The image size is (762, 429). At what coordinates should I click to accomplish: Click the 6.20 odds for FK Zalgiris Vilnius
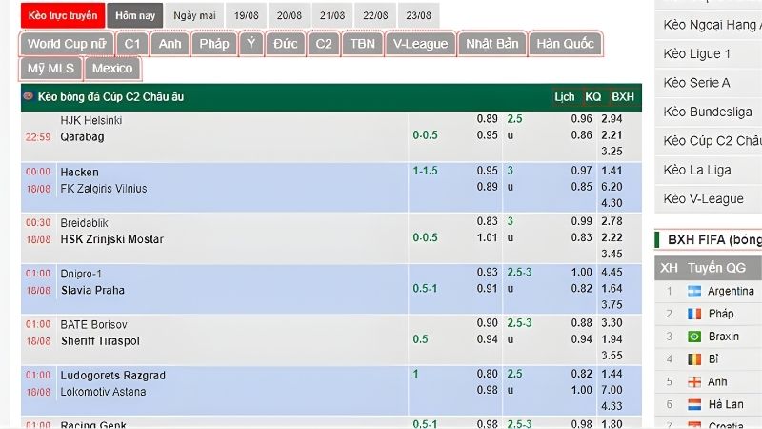(612, 187)
